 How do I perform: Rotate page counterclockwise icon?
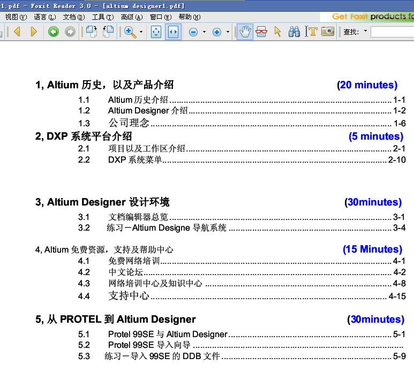point(108,32)
